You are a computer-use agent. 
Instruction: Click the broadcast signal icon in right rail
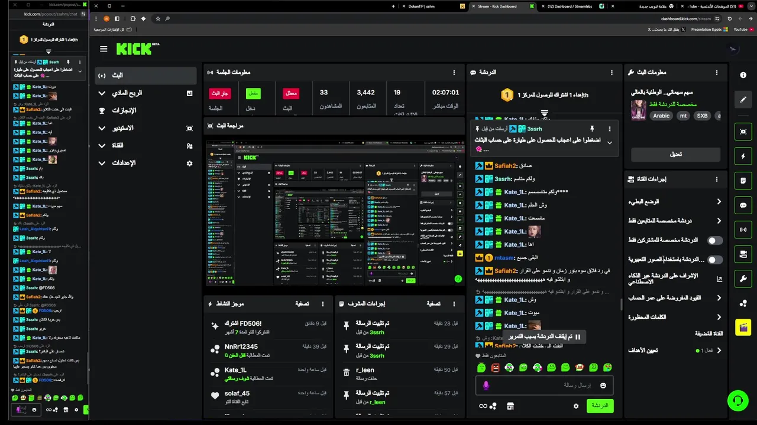743,229
